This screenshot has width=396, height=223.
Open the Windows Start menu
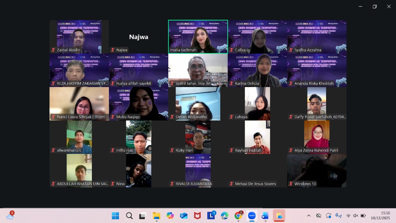tap(115, 216)
